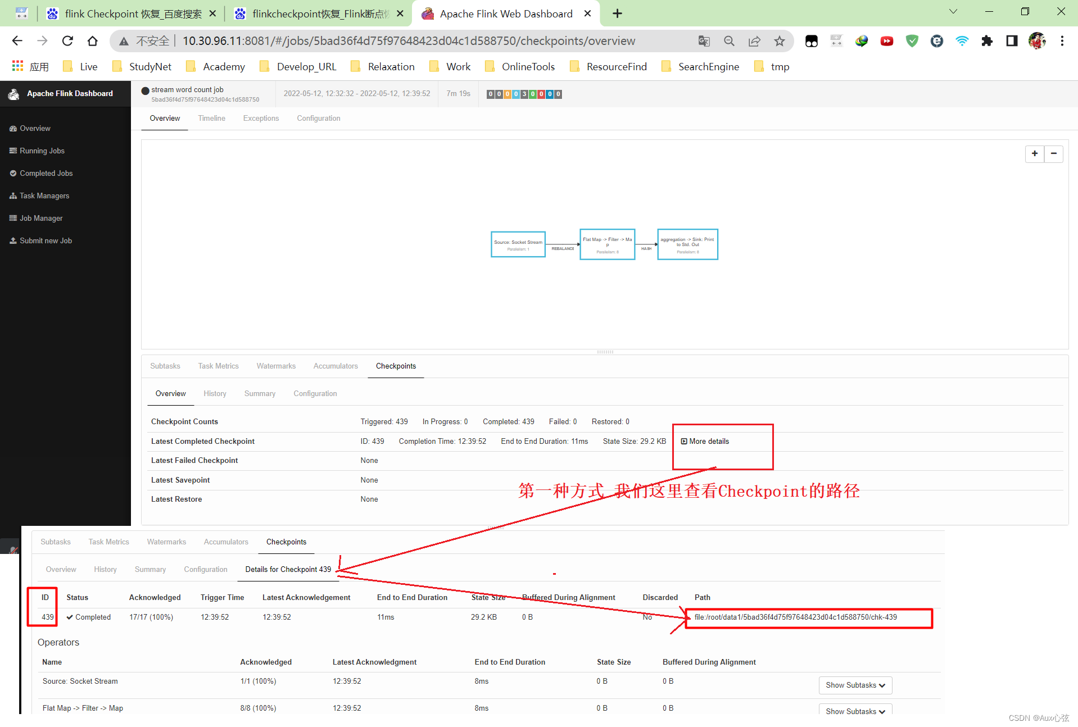Open the History tab under Checkpoints

click(x=215, y=393)
